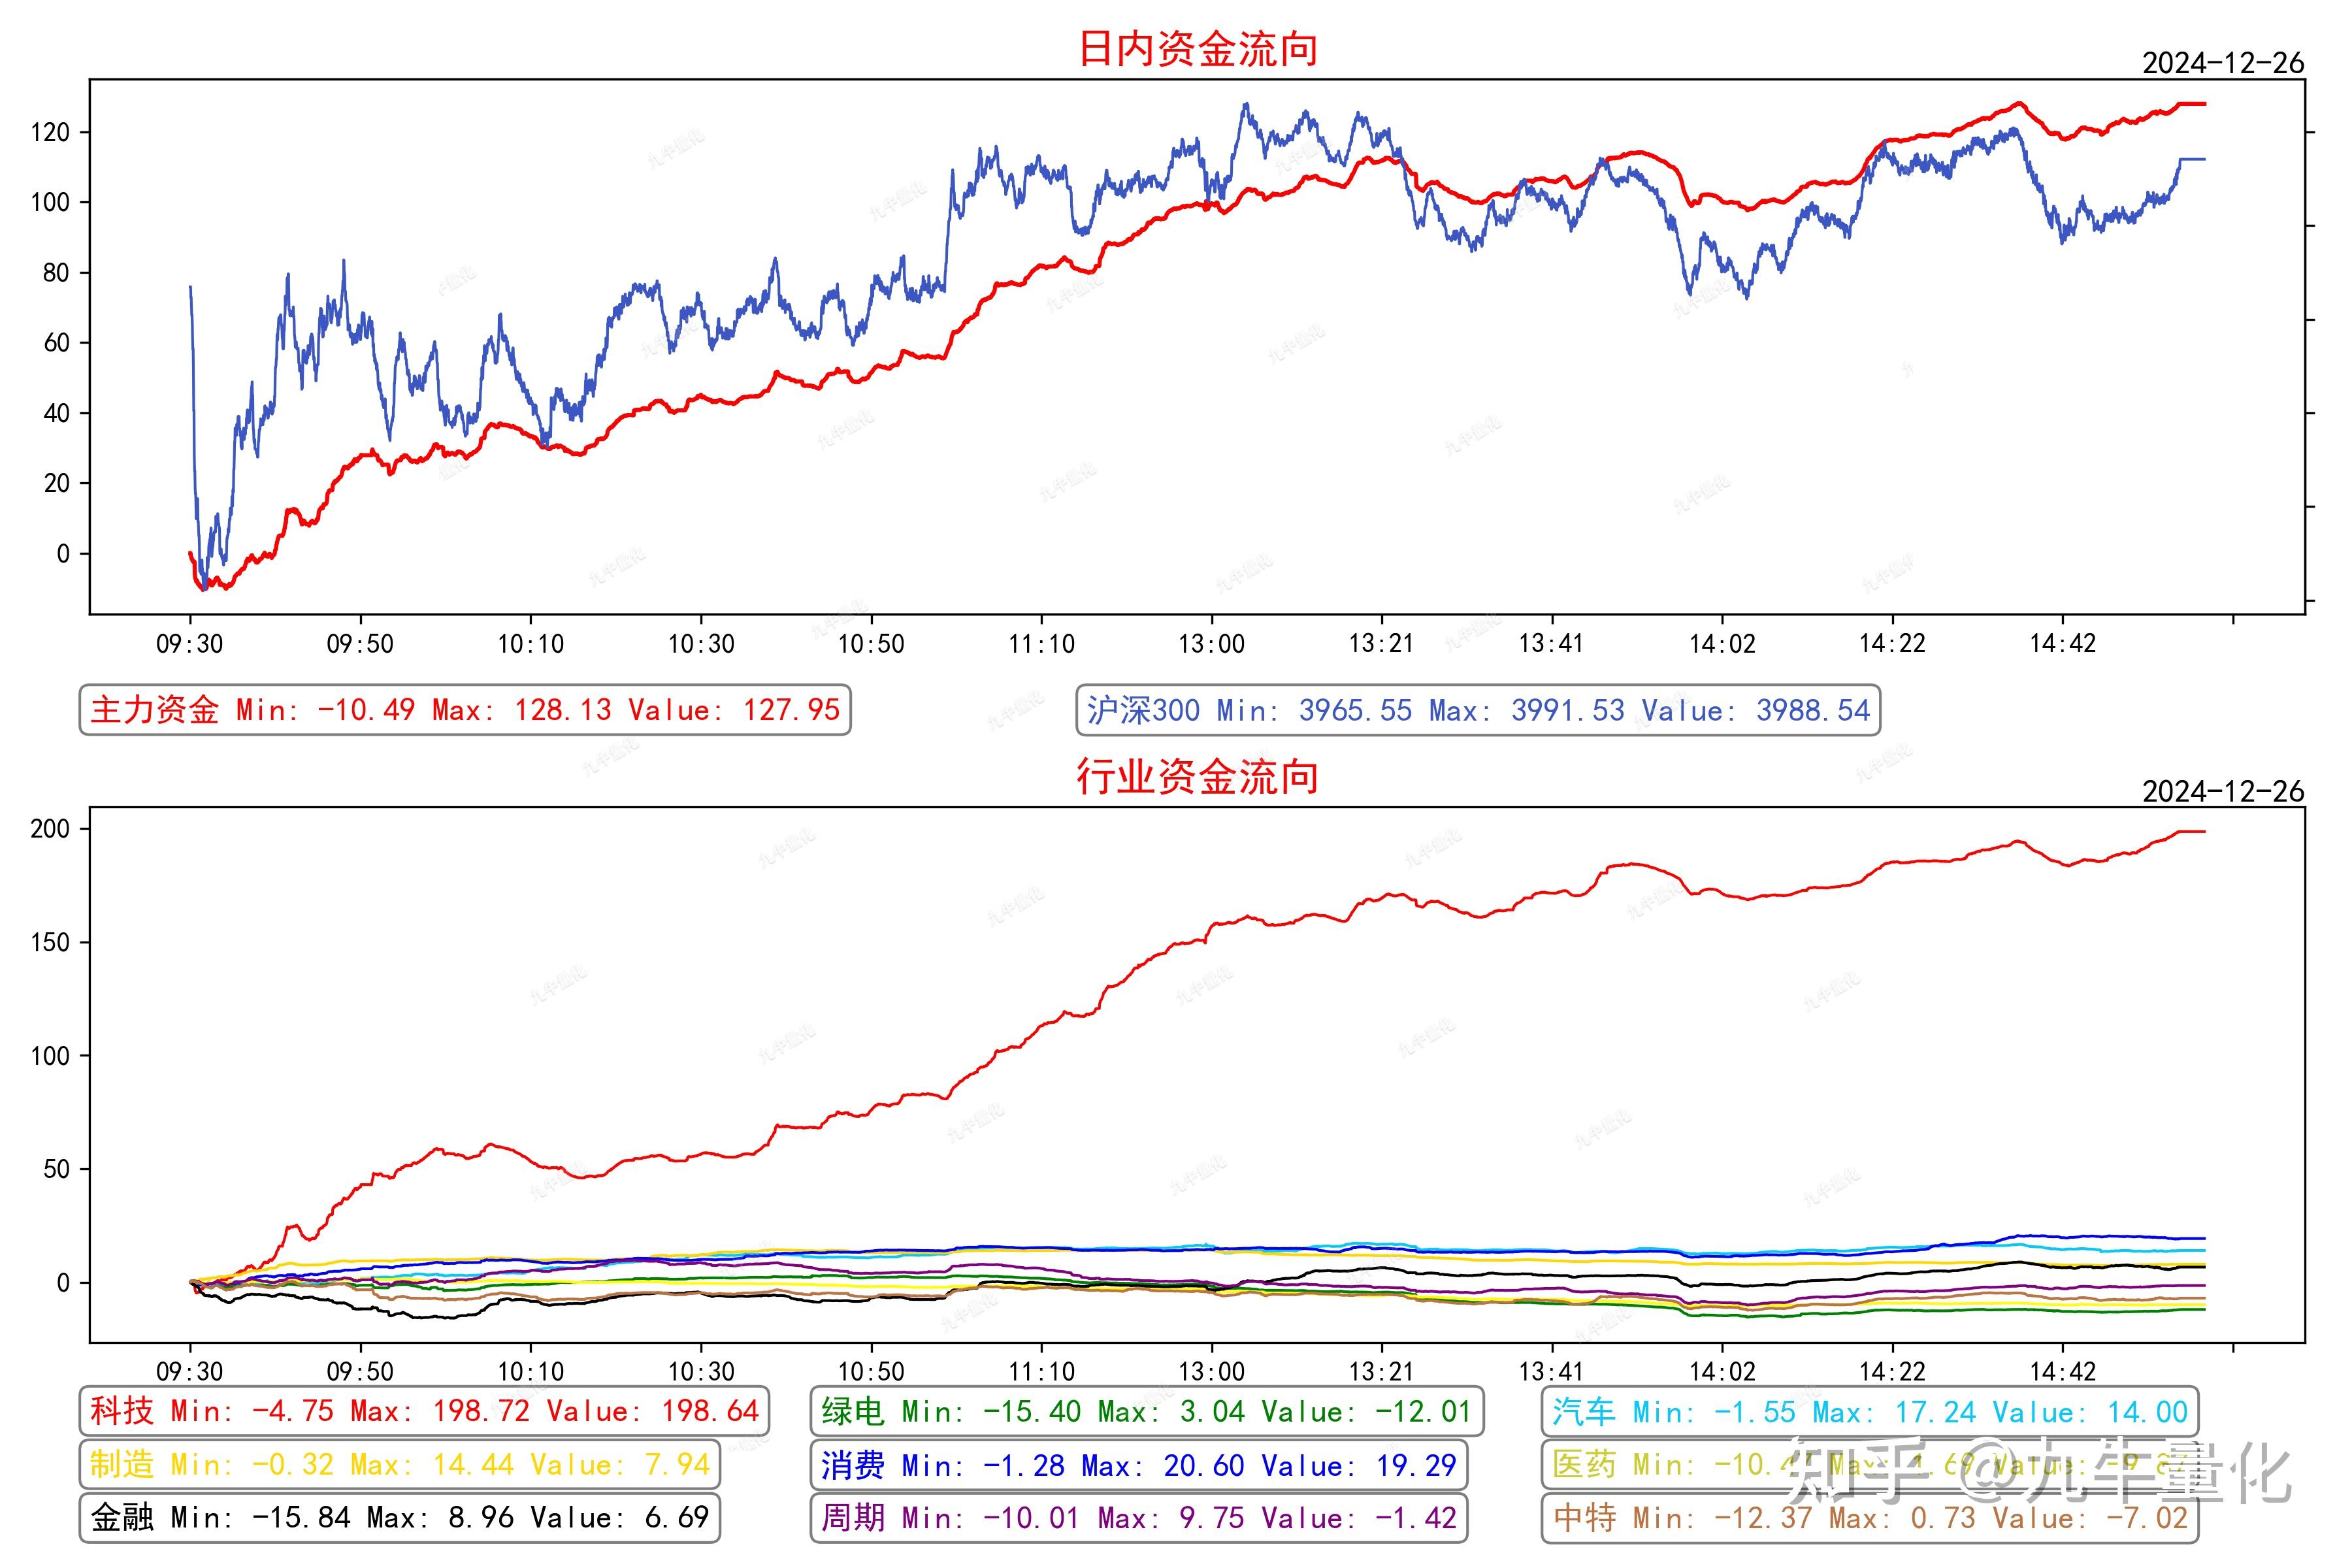Click the 10:10 time label under the 日内资金流向 chart
Viewport: 2352px width, 1568px height.
coord(531,644)
